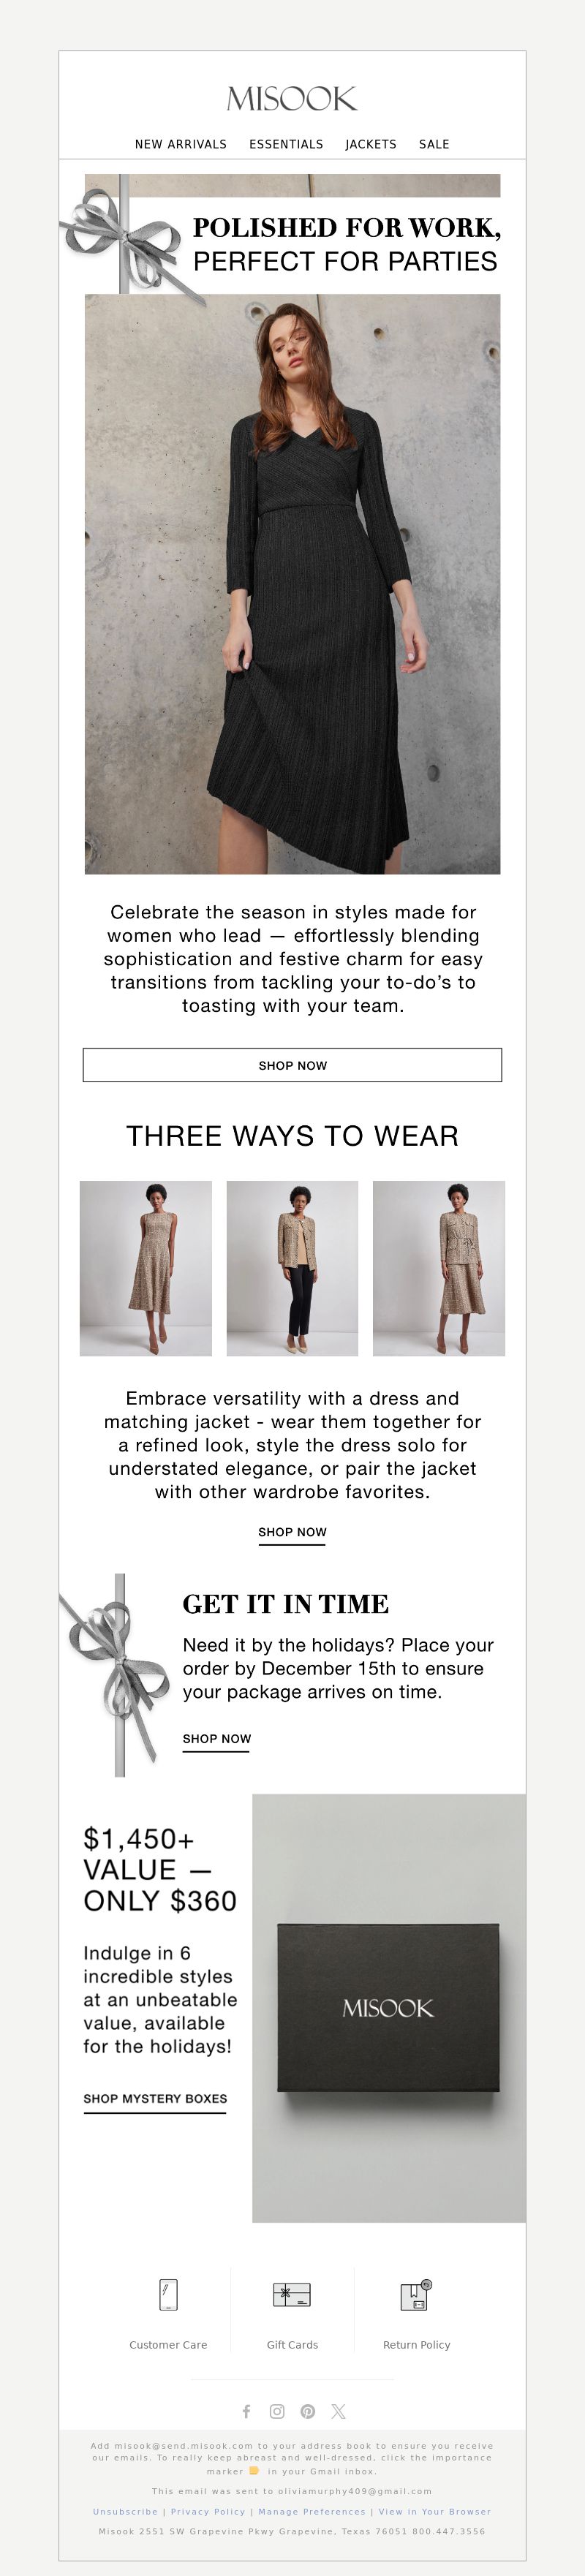585x2576 pixels.
Task: Open the New Arrivals menu item
Action: [181, 144]
